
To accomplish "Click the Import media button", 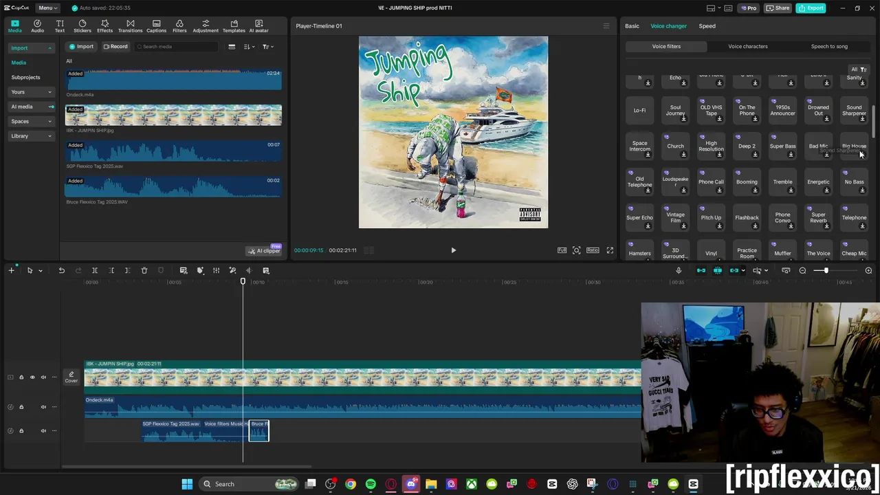I will [82, 47].
